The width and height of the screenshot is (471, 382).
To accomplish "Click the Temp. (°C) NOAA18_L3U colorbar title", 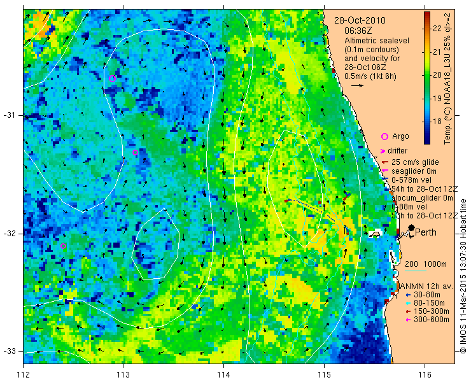I will (447, 78).
